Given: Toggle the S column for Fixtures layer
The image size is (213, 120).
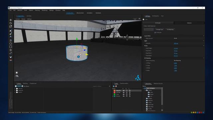Looking at the screenshot, I should 126,96.
